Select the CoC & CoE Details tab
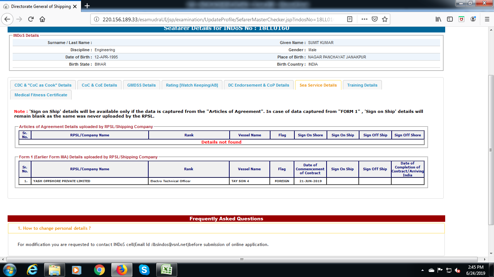This screenshot has height=277, width=494. tap(99, 85)
